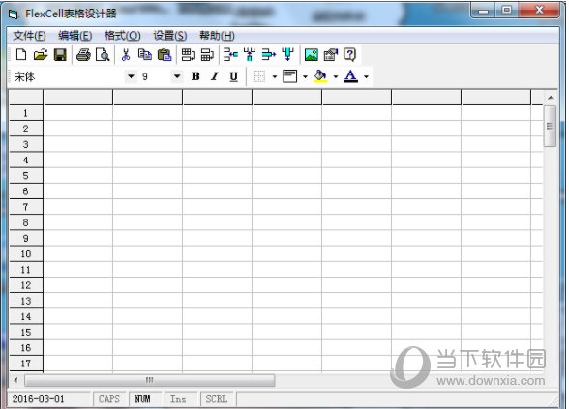Expand the fill color dropdown arrow
Viewport: 569px width, 409px height.
tap(336, 77)
